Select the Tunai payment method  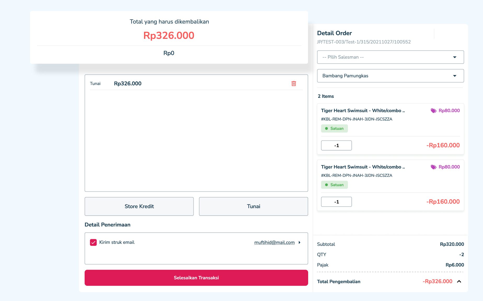pyautogui.click(x=253, y=206)
